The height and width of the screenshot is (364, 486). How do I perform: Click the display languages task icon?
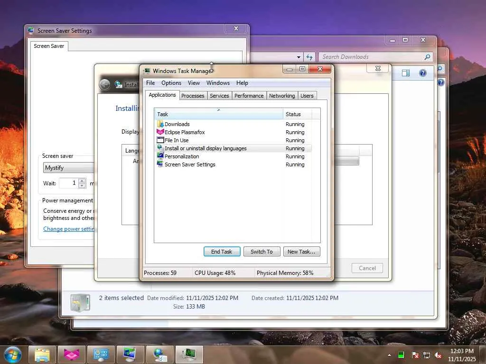pos(160,148)
